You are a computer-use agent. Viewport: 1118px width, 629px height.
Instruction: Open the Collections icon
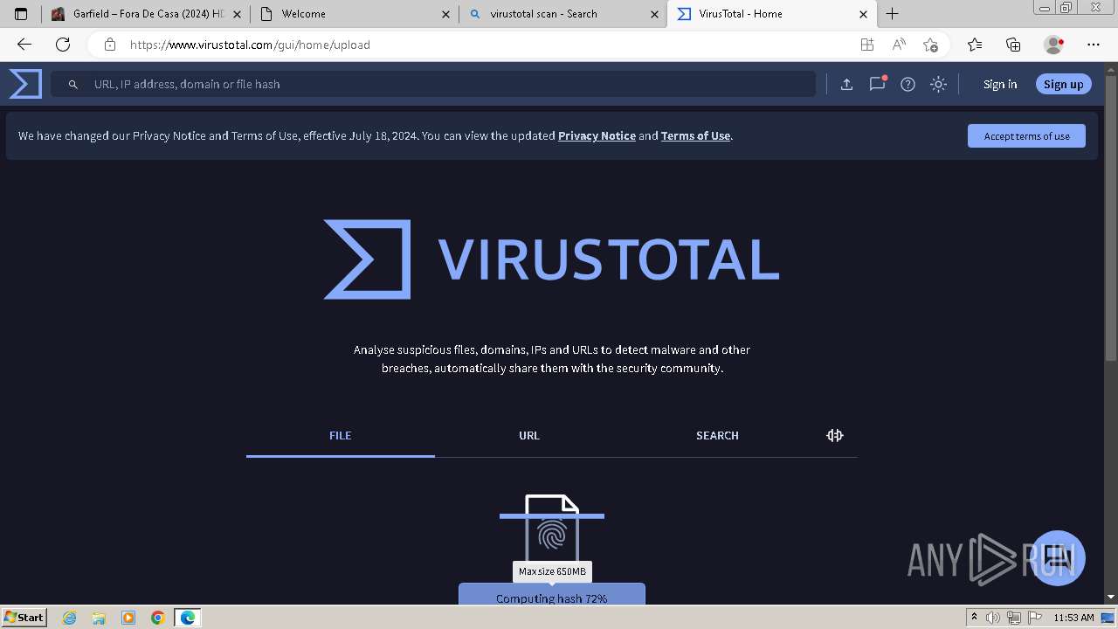(x=1013, y=45)
